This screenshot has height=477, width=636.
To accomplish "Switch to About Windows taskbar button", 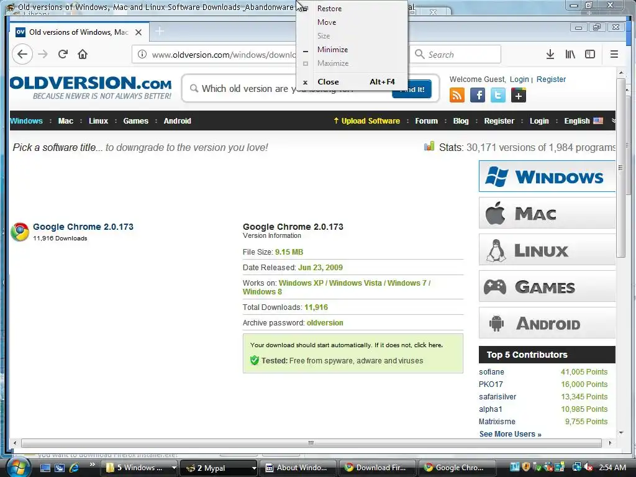I will 298,468.
